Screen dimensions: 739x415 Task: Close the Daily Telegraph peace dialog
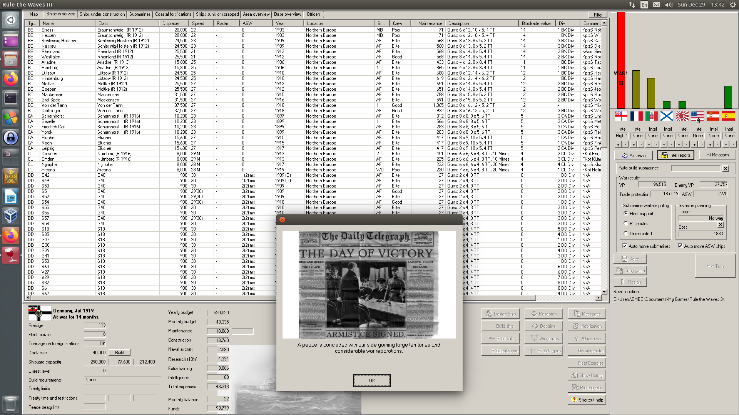pyautogui.click(x=282, y=219)
